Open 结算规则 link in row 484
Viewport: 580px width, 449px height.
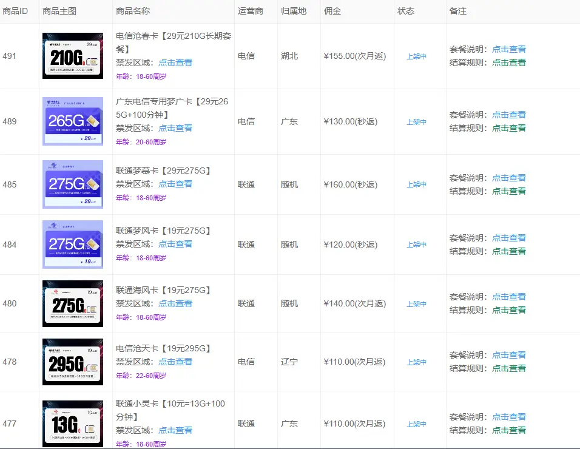pos(509,251)
